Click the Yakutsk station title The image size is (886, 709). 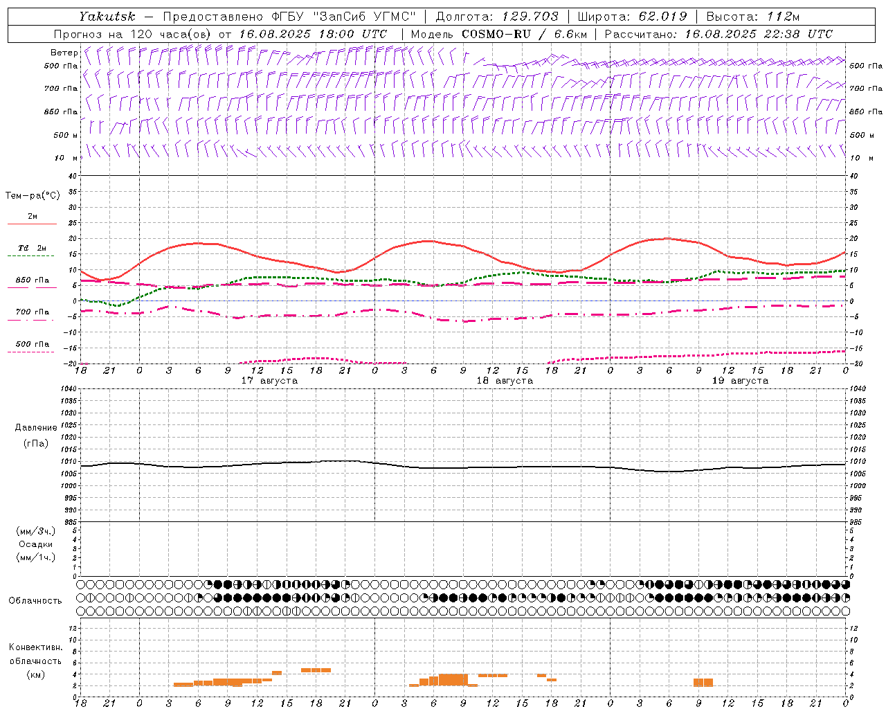(107, 16)
